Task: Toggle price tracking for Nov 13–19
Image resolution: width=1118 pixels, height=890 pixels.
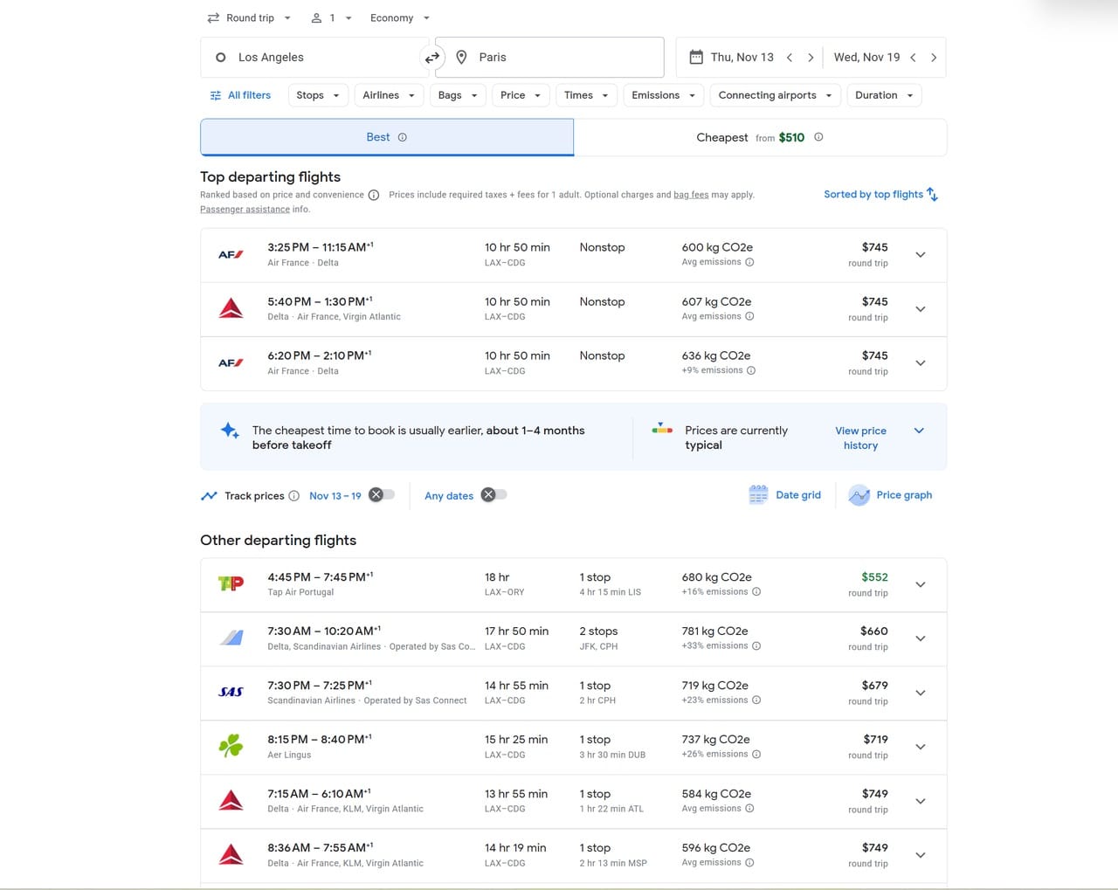Action: [x=382, y=495]
